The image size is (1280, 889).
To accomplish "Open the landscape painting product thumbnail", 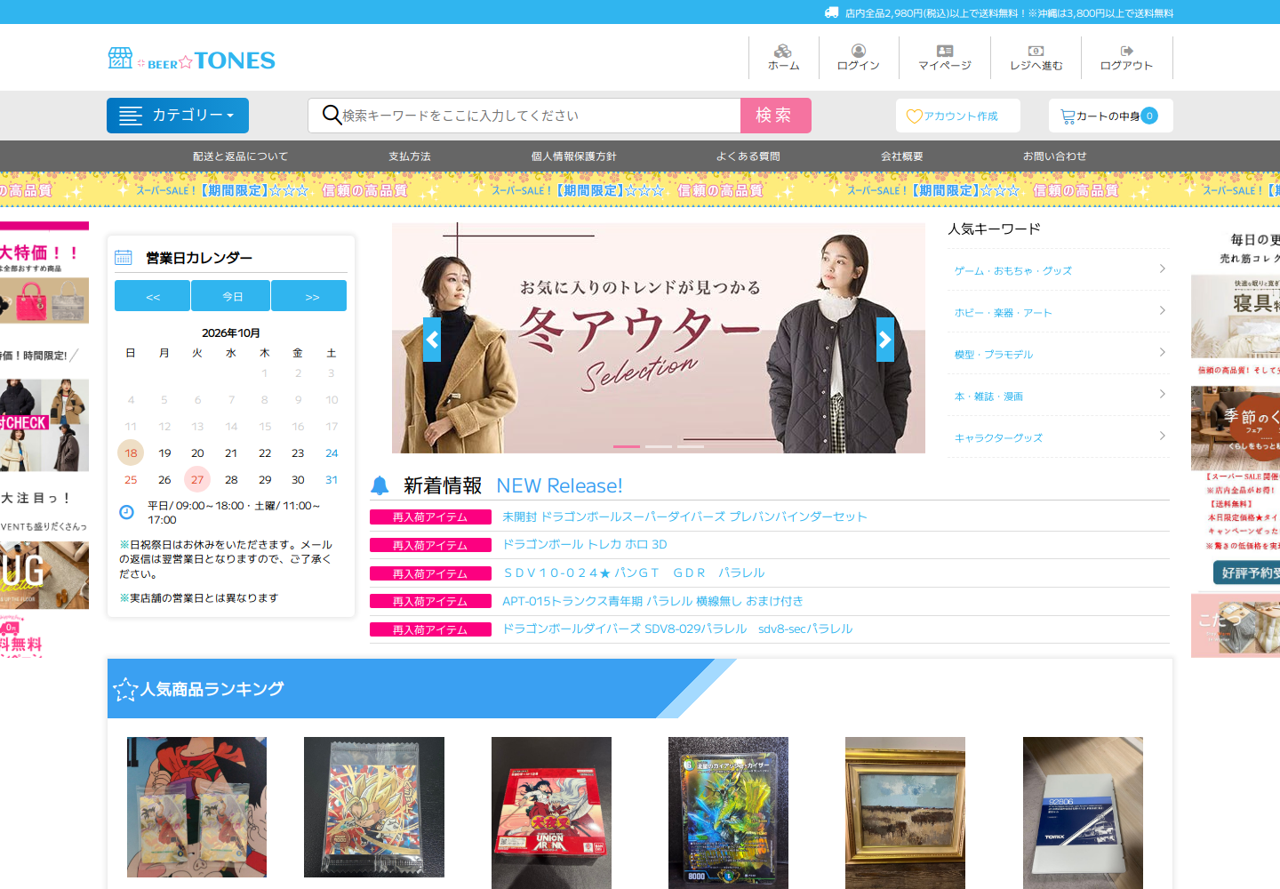I will pos(905,813).
